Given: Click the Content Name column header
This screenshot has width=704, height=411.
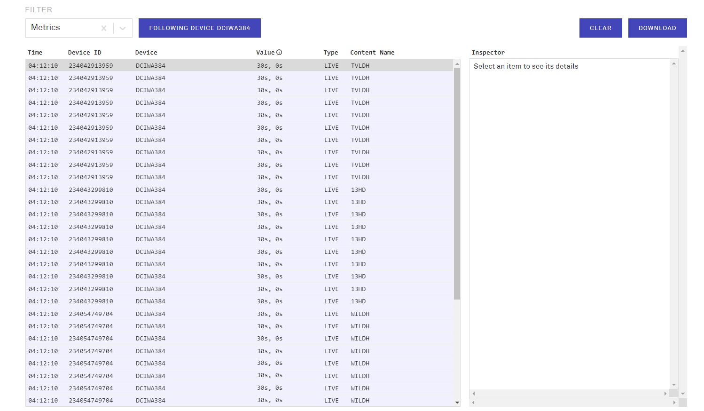Looking at the screenshot, I should tap(372, 53).
